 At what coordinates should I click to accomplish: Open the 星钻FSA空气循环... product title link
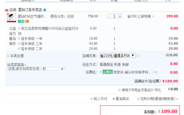click(x=32, y=16)
